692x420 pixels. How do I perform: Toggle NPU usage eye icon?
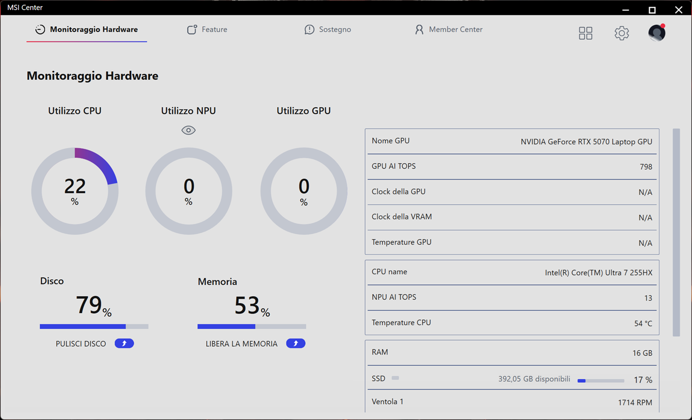tap(188, 130)
